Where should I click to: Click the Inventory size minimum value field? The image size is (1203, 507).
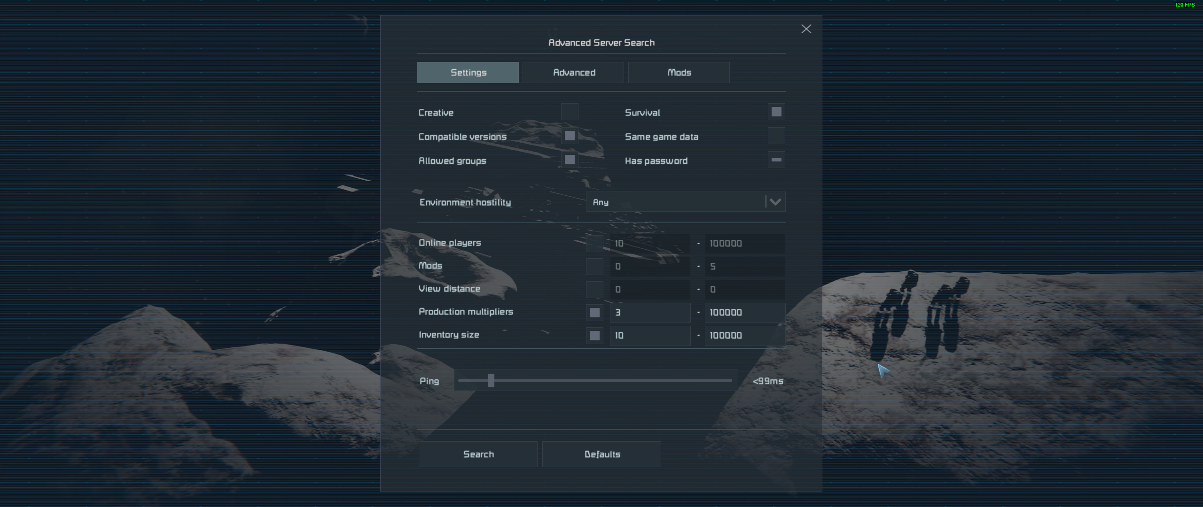650,336
